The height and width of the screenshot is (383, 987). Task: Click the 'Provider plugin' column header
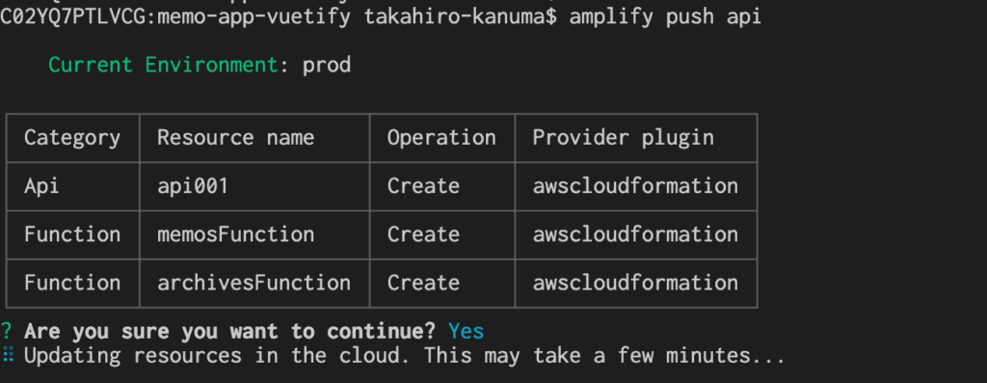tap(624, 138)
